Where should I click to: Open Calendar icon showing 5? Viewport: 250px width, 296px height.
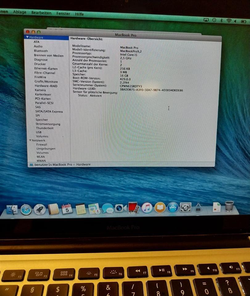point(67,209)
